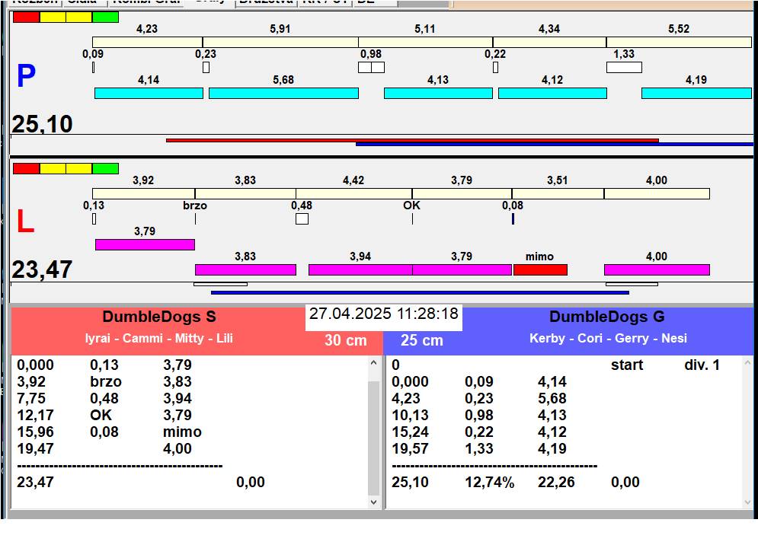Screen dimensions: 758x545
Task: Click the blue P lane letter
Action: coord(26,76)
